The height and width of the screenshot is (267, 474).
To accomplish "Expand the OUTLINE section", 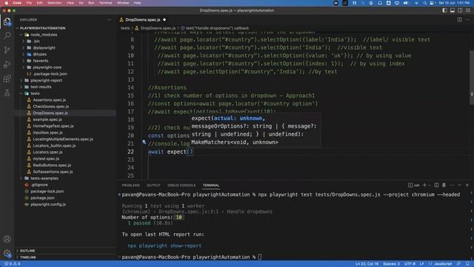I will (27, 251).
